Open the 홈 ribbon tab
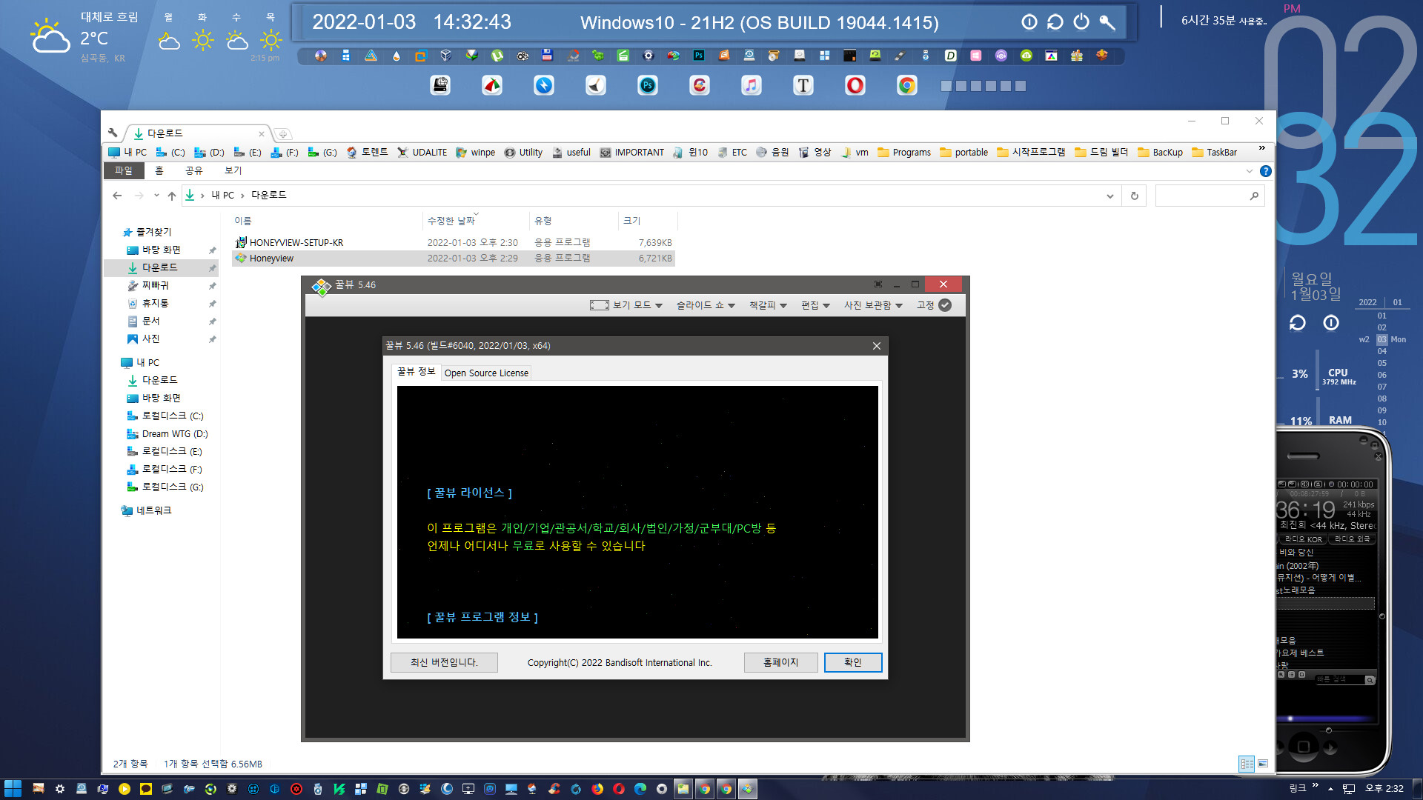The height and width of the screenshot is (800, 1423). pos(159,170)
